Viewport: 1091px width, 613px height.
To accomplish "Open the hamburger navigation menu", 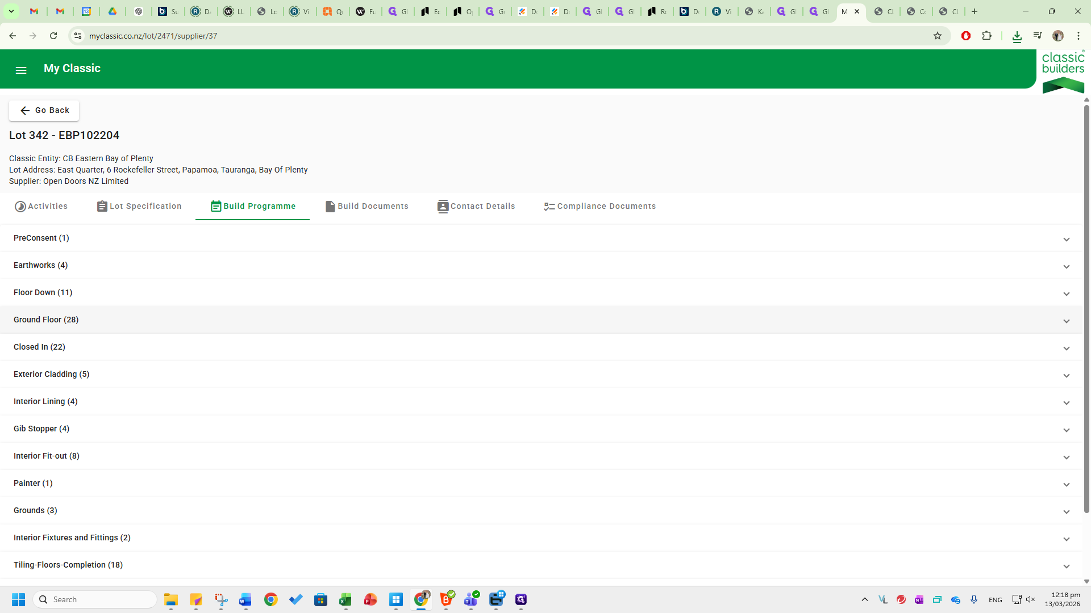I will 21,70.
